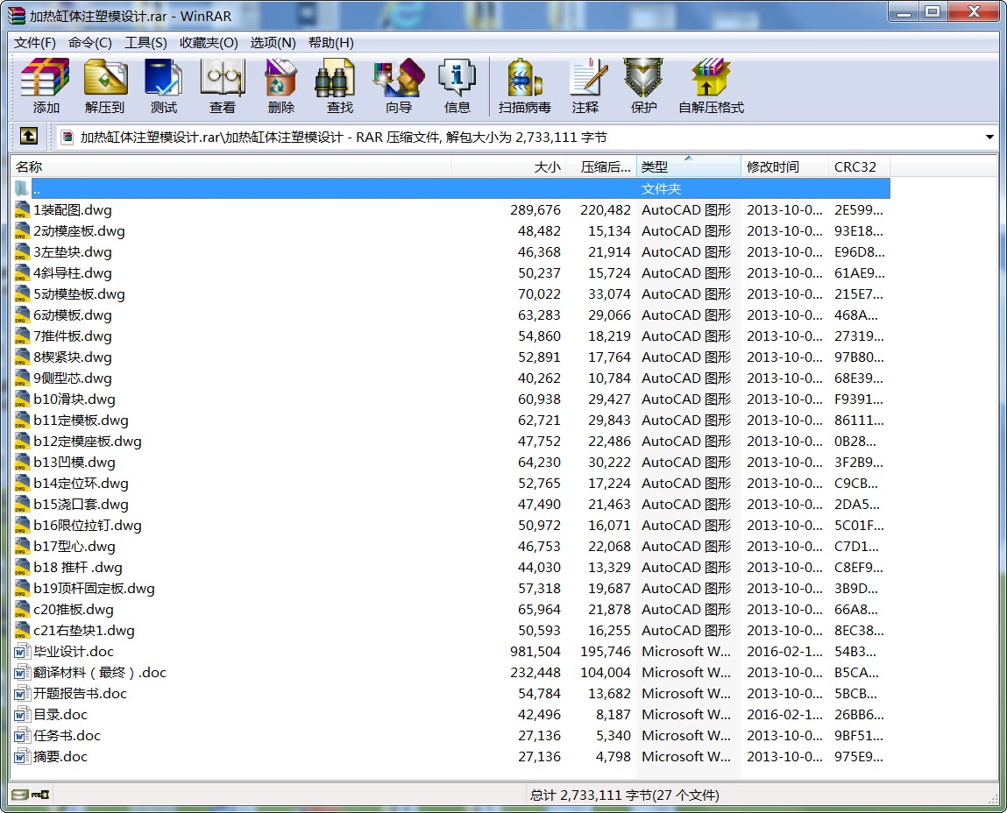Select file b17型心.dwg
The width and height of the screenshot is (1007, 813).
(x=74, y=547)
